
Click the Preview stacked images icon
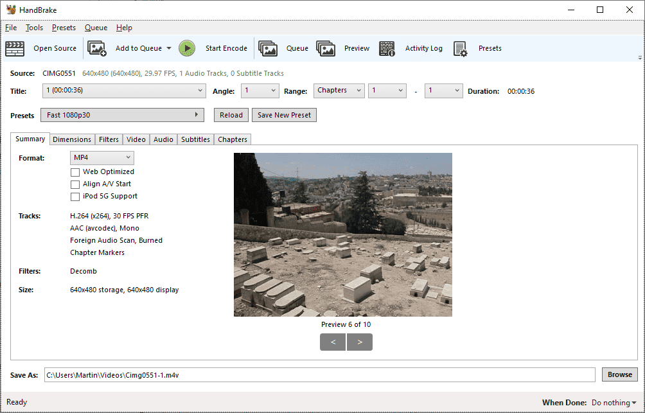(x=326, y=49)
